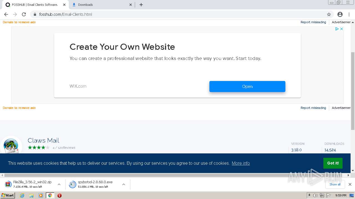Click the taskbar clock 9:59 PM
Screen dimensions: 355x199
[x=341, y=195]
